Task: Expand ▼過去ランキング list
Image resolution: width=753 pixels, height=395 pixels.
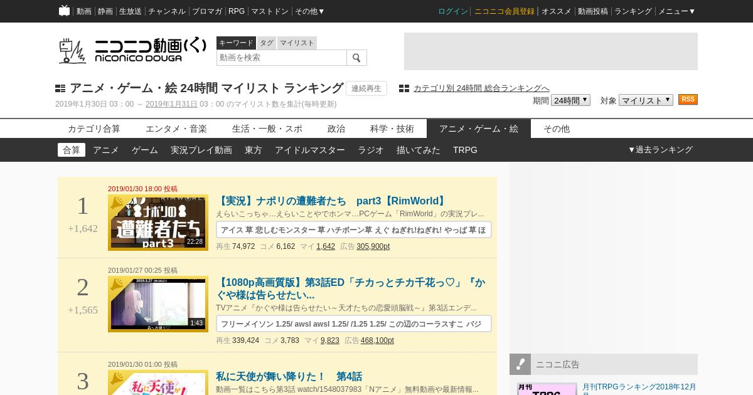Action: tap(660, 150)
